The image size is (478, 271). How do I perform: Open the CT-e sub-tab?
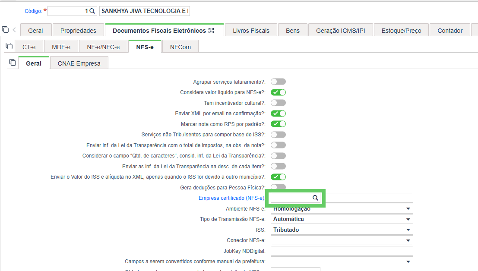pyautogui.click(x=29, y=47)
